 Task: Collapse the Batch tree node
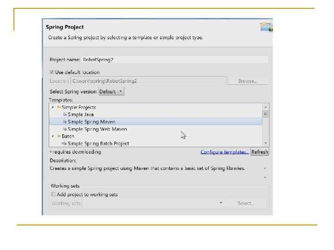(x=52, y=136)
